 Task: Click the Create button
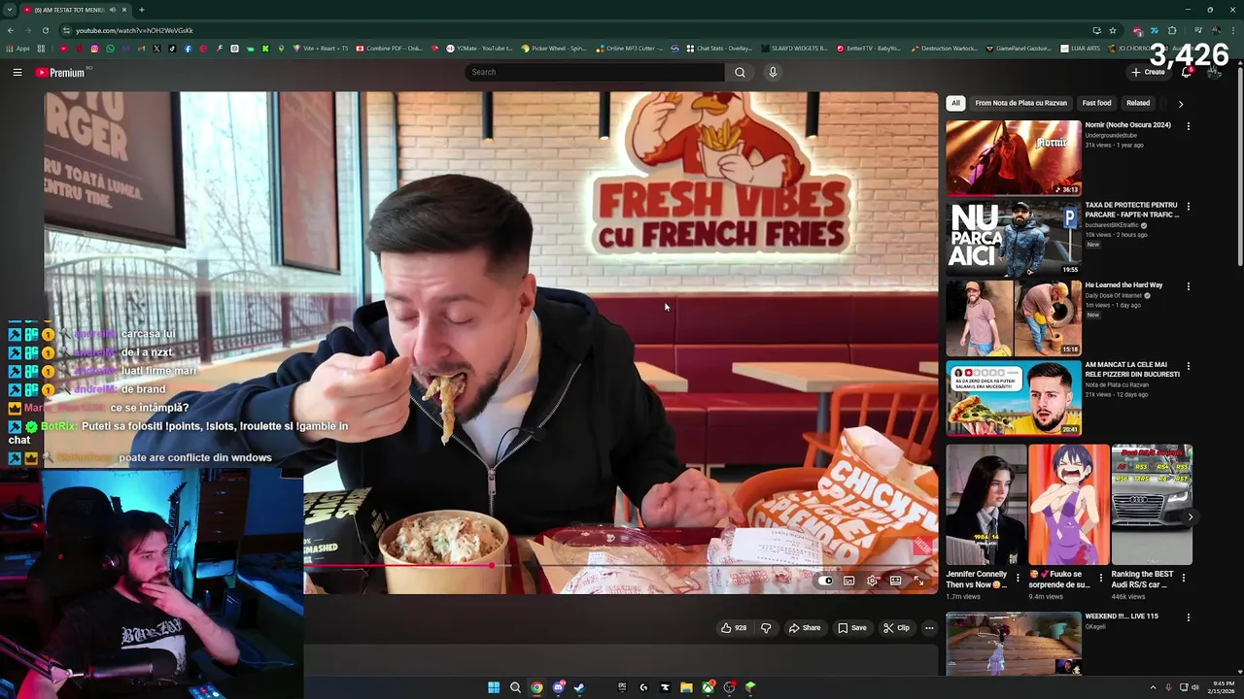coord(1148,72)
